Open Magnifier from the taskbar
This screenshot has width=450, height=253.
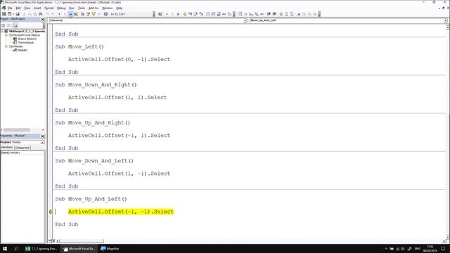click(x=110, y=249)
